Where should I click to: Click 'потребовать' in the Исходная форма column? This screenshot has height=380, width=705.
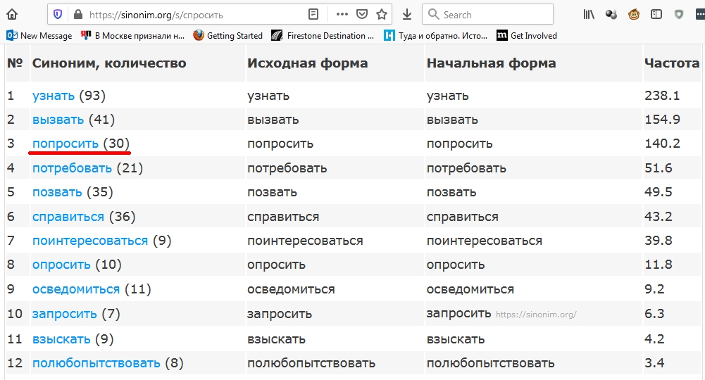[x=287, y=168]
